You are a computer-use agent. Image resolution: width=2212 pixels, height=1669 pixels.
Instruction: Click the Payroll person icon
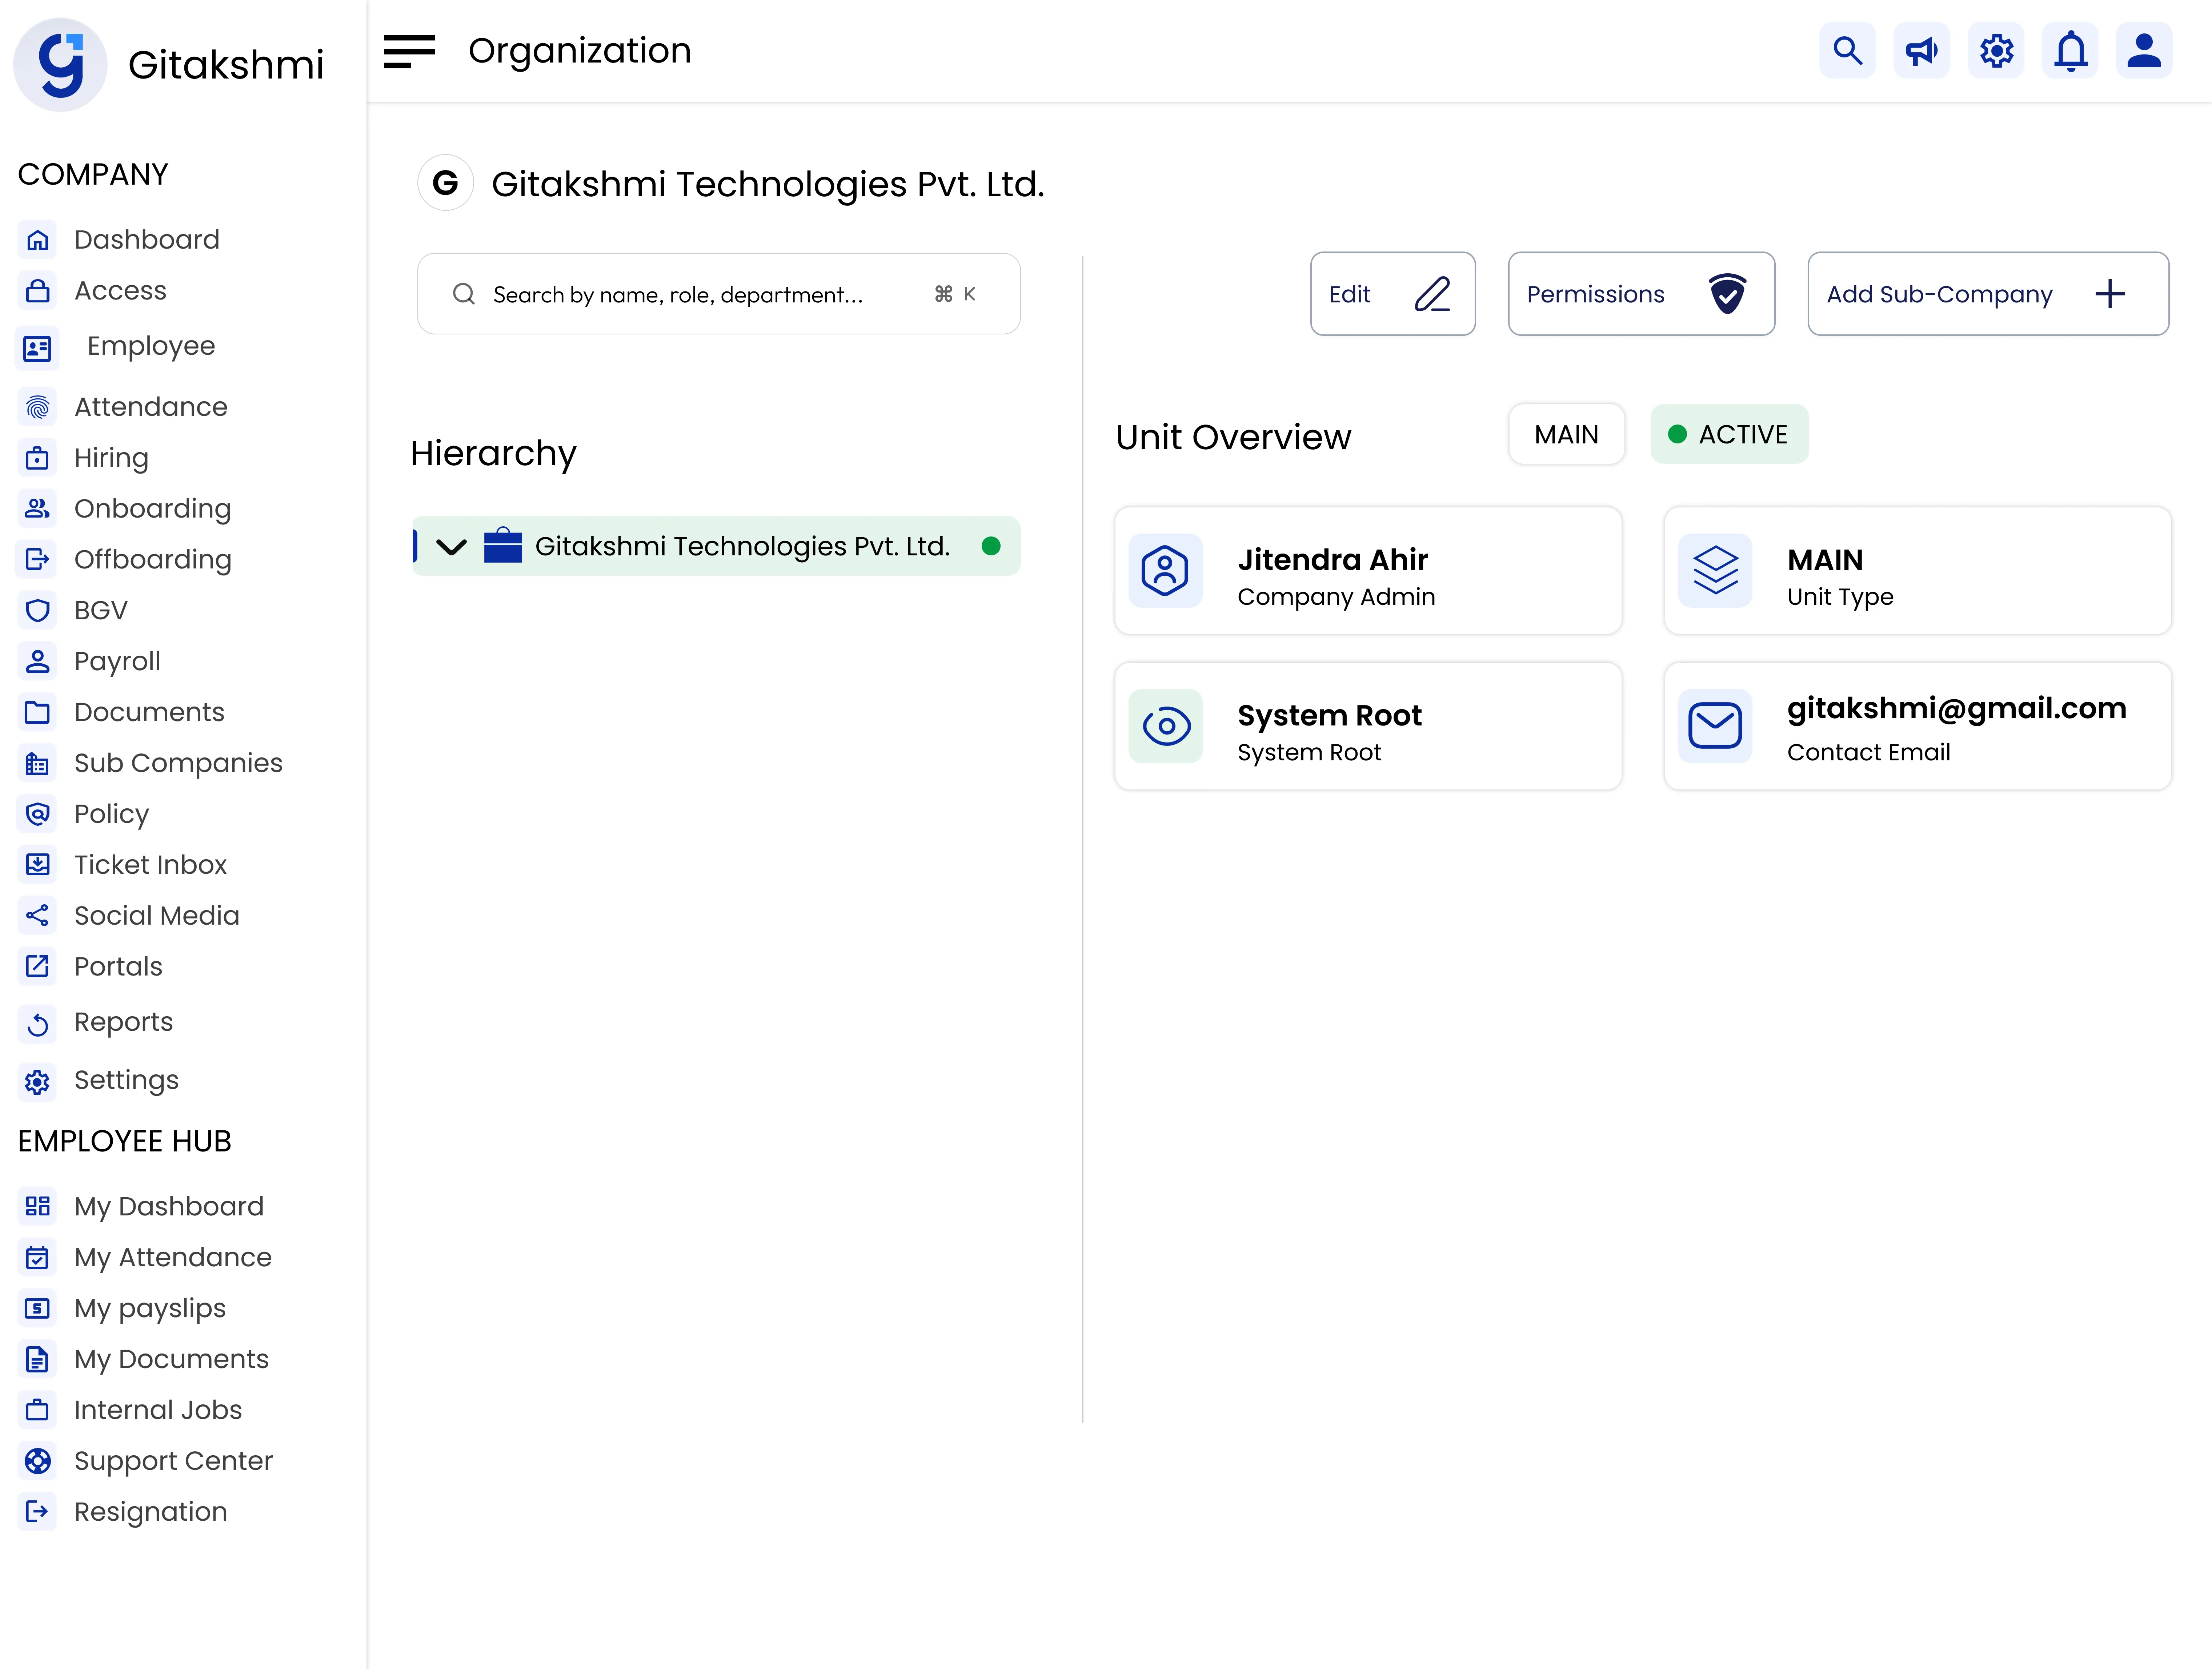tap(37, 661)
